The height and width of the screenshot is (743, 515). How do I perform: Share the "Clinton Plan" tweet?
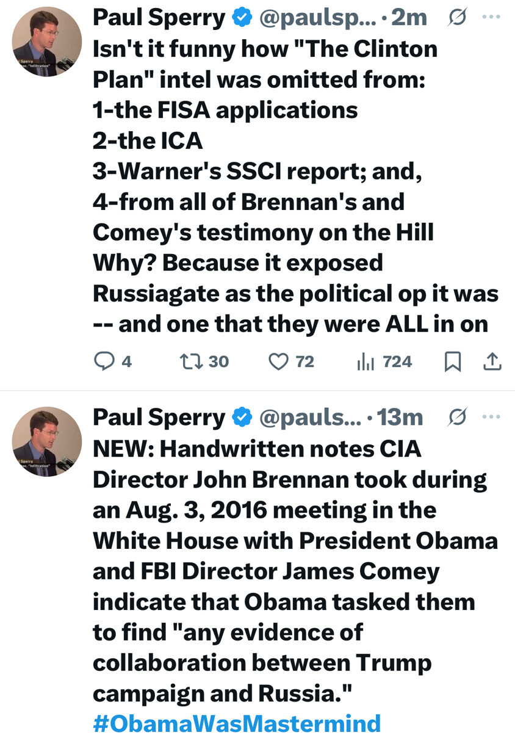(x=492, y=362)
